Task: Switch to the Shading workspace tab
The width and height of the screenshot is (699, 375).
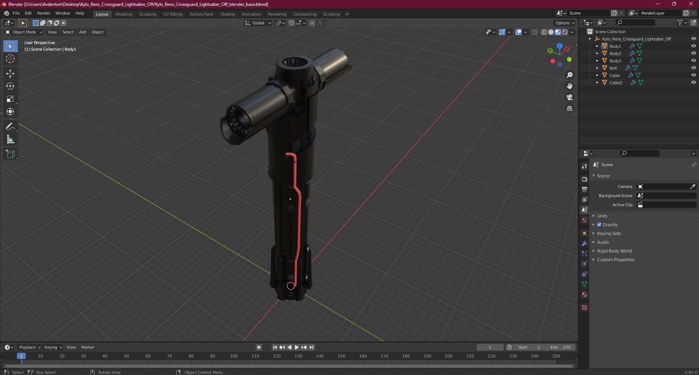Action: coord(228,14)
